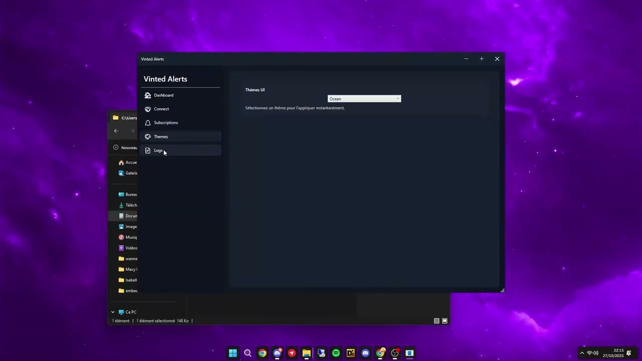Open the Musique folder in File Explorer
642x361 pixels.
(127, 237)
